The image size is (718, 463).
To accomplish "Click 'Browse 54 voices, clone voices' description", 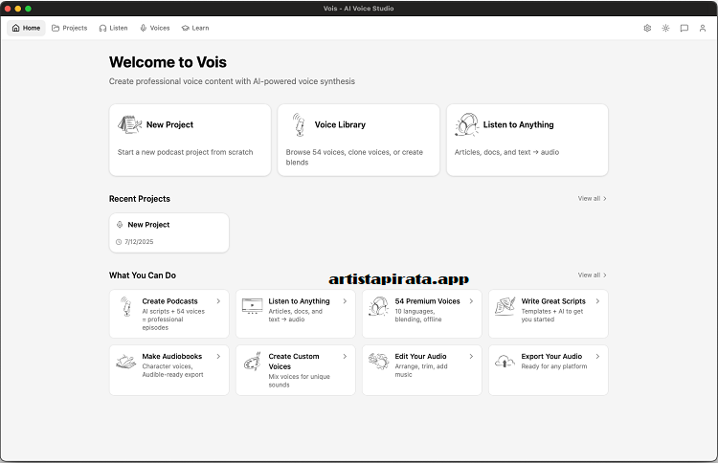I will [354, 157].
